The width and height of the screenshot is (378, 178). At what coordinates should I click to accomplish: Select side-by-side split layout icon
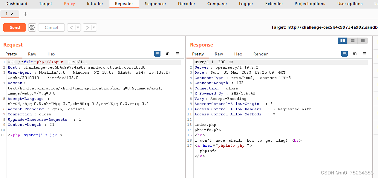(x=343, y=41)
